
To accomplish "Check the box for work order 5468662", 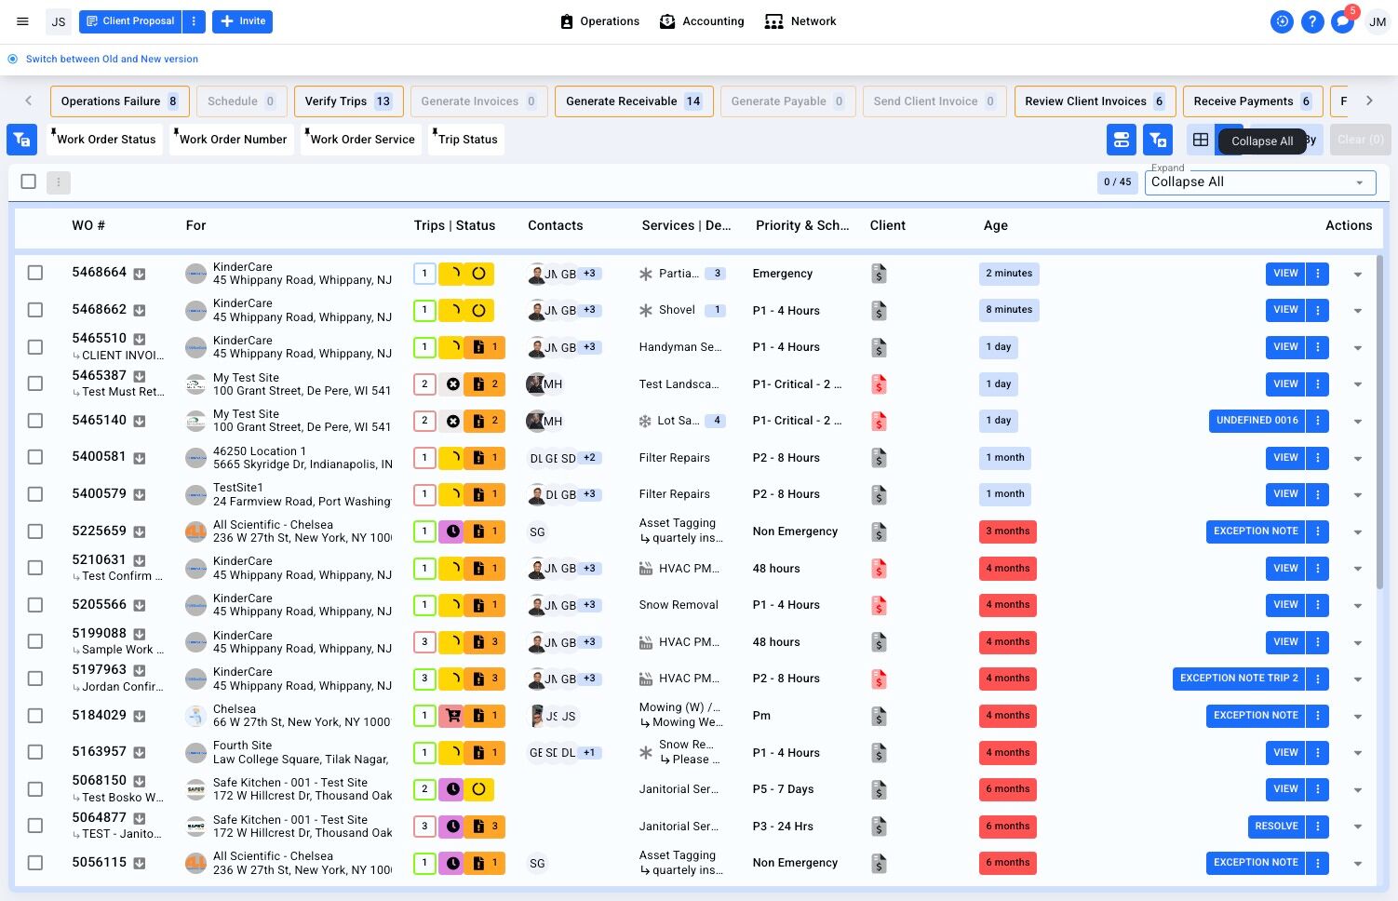I will coord(35,310).
